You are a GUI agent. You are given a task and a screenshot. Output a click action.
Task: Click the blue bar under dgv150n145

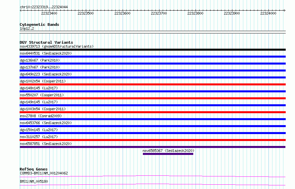tap(152, 133)
